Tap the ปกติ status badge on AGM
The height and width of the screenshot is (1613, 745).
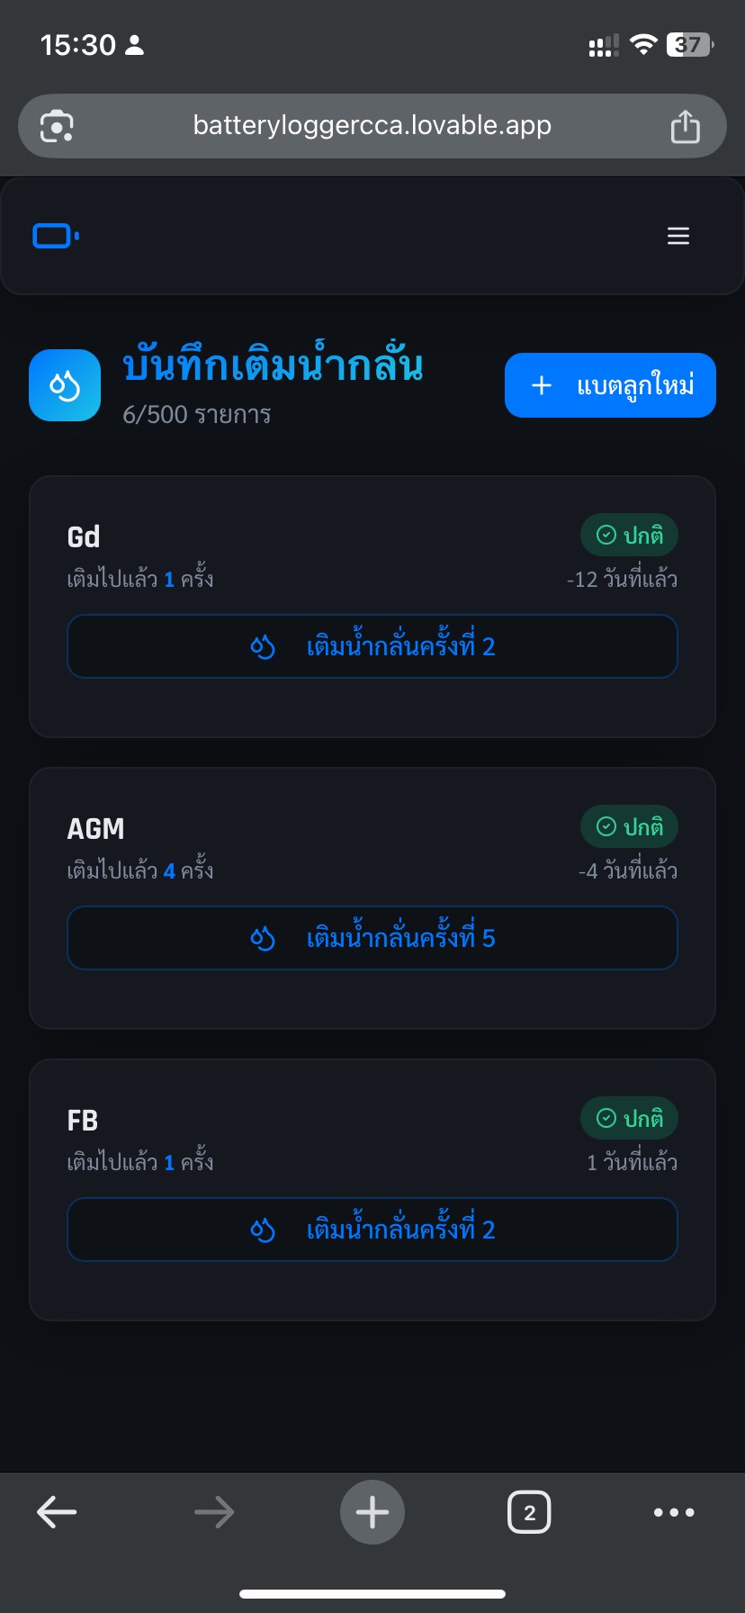click(x=629, y=827)
